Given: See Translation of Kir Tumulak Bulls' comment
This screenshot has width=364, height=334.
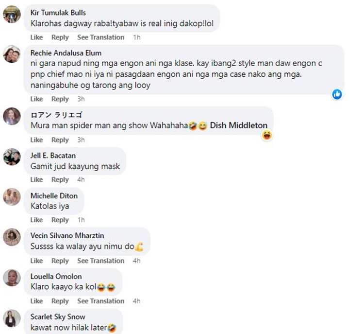Looking at the screenshot, I should tap(100, 37).
